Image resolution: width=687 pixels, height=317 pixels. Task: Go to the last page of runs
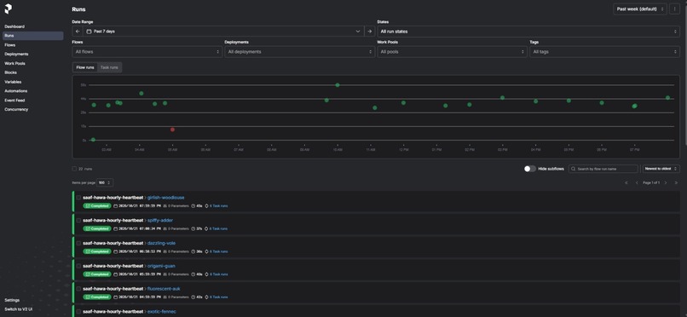pyautogui.click(x=676, y=182)
